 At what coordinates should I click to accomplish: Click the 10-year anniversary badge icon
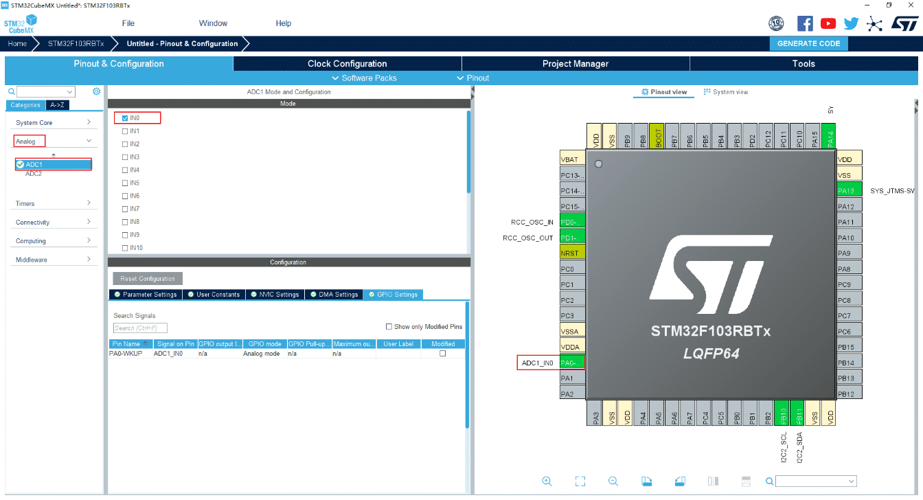pos(777,23)
